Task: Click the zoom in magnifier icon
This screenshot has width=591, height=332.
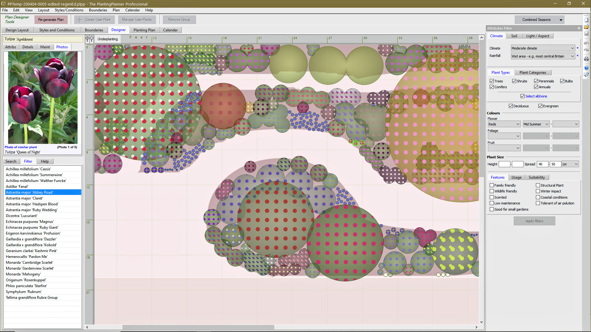Action: point(87,39)
